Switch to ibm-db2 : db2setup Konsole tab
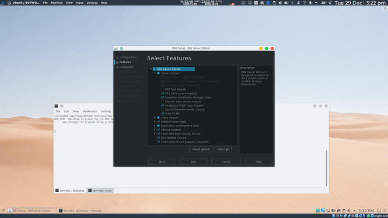The width and height of the screenshot is (388, 218). [70, 191]
